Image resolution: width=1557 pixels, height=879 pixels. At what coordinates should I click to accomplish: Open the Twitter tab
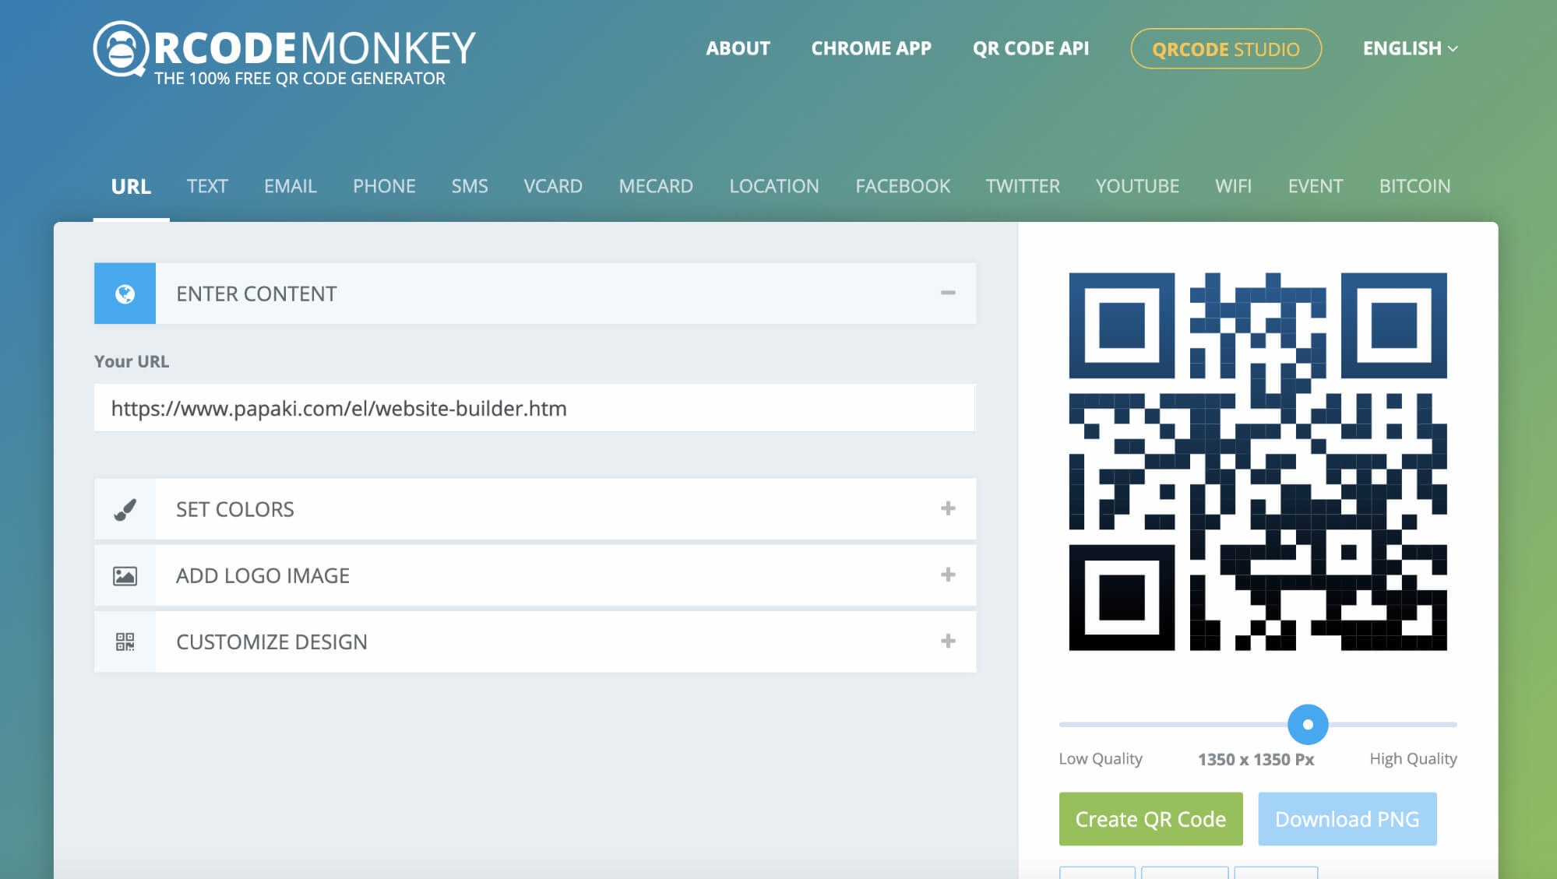coord(1023,186)
